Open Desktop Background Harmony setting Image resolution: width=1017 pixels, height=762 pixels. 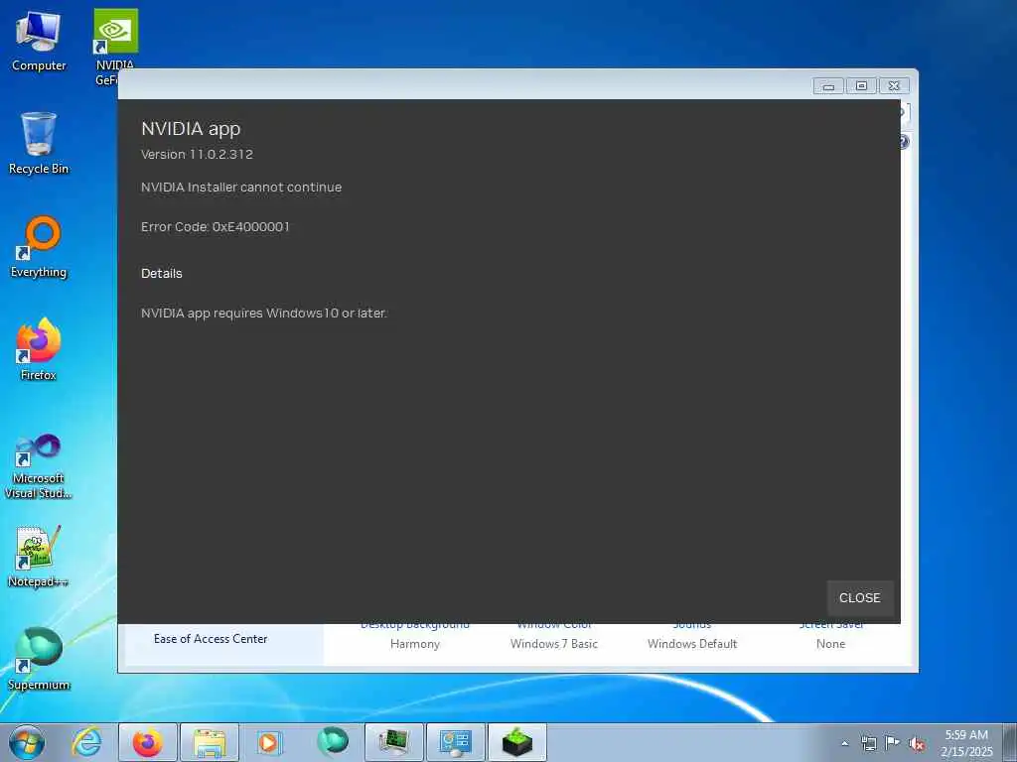click(x=415, y=635)
